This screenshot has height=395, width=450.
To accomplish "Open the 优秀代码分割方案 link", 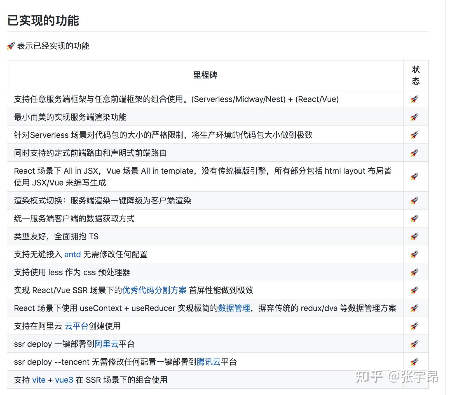I will click(154, 290).
